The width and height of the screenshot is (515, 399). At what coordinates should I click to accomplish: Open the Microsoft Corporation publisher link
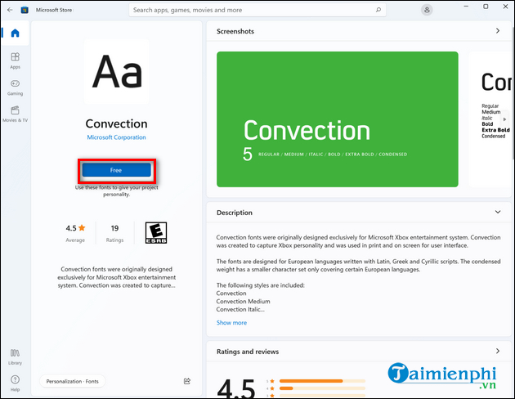click(x=116, y=137)
